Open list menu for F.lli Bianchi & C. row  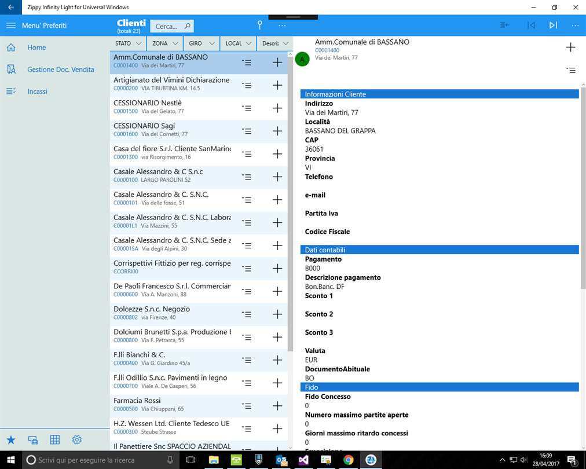(x=246, y=360)
